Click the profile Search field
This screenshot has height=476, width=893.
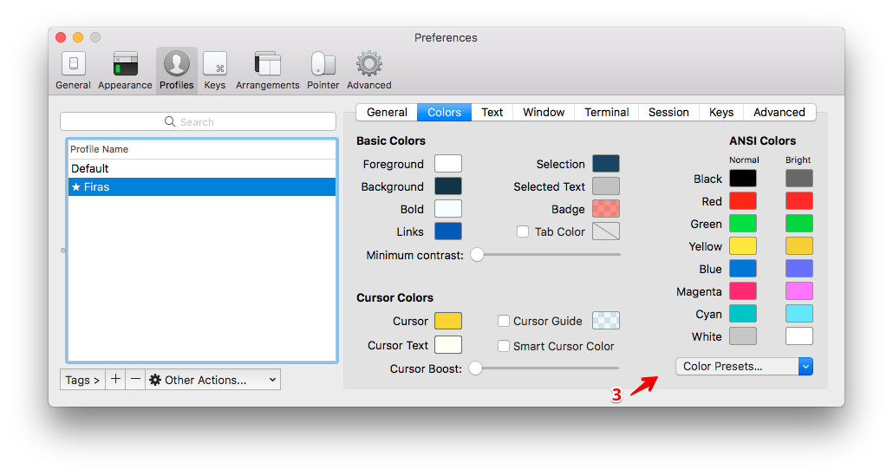(199, 121)
